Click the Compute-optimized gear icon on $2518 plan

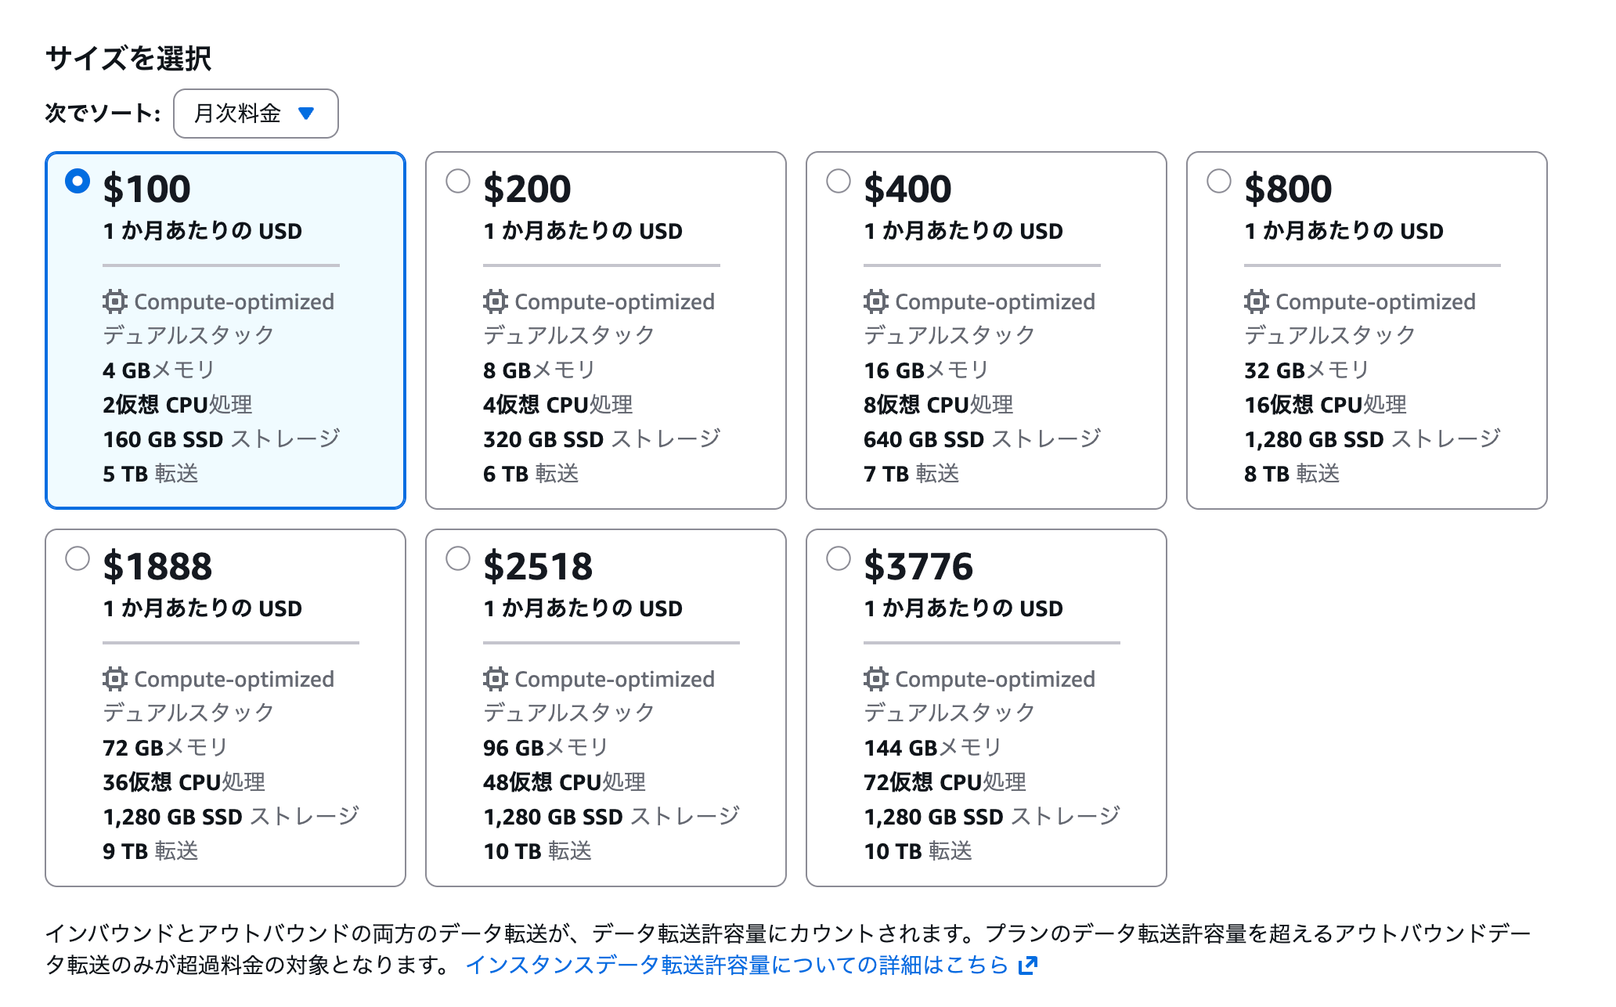tap(494, 679)
